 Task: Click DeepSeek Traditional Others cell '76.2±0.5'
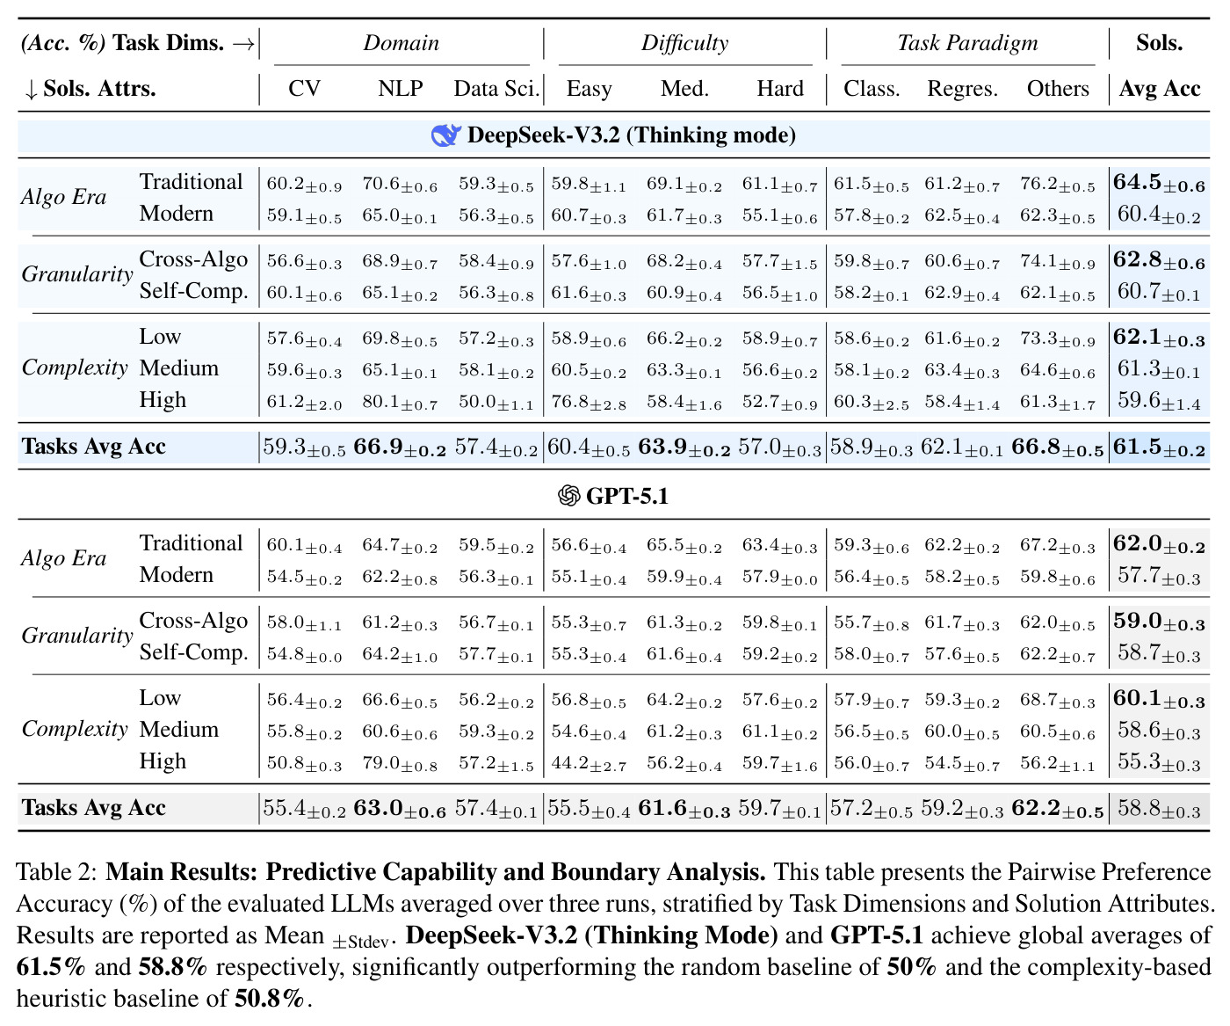pyautogui.click(x=1058, y=184)
